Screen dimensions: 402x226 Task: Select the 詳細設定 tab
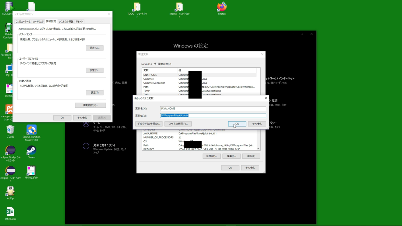coord(51,21)
